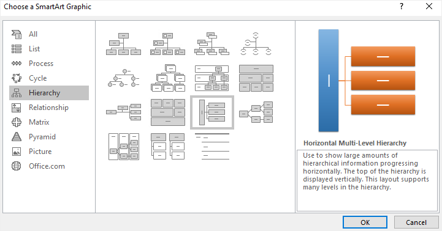Switch to the Picture category
Screen dimensions: 442x231
[x=49, y=151]
